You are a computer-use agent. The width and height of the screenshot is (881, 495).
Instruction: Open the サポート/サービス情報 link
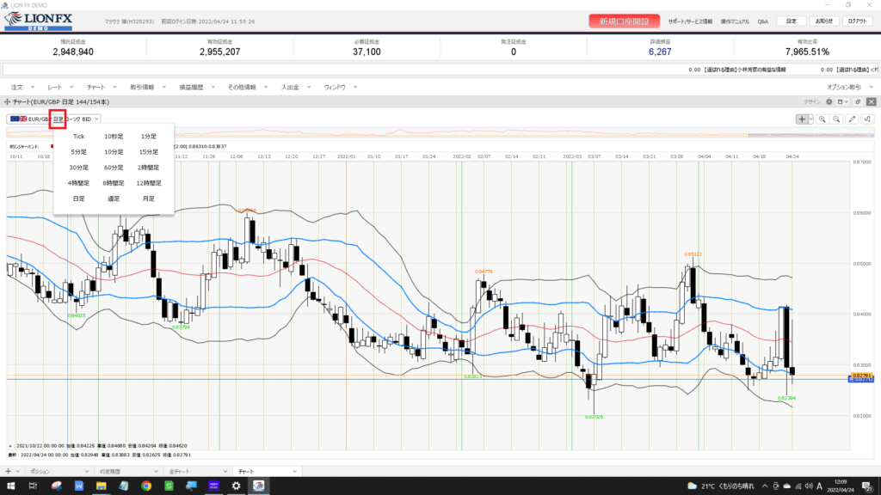tap(690, 21)
